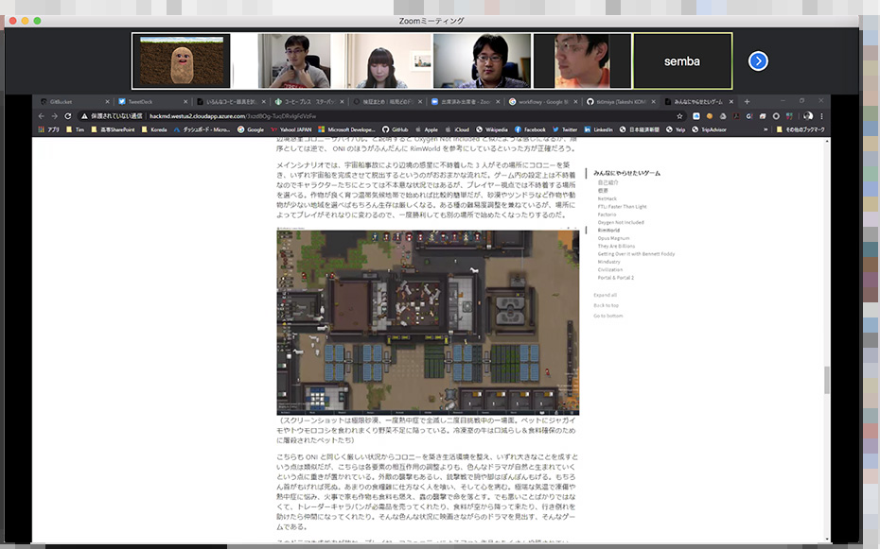Show next participants with blue arrow button
Screen dimensions: 880x549
(x=758, y=61)
